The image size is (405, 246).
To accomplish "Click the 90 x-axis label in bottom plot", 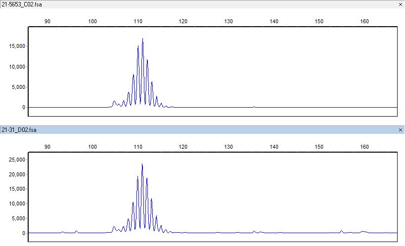I will pos(47,147).
